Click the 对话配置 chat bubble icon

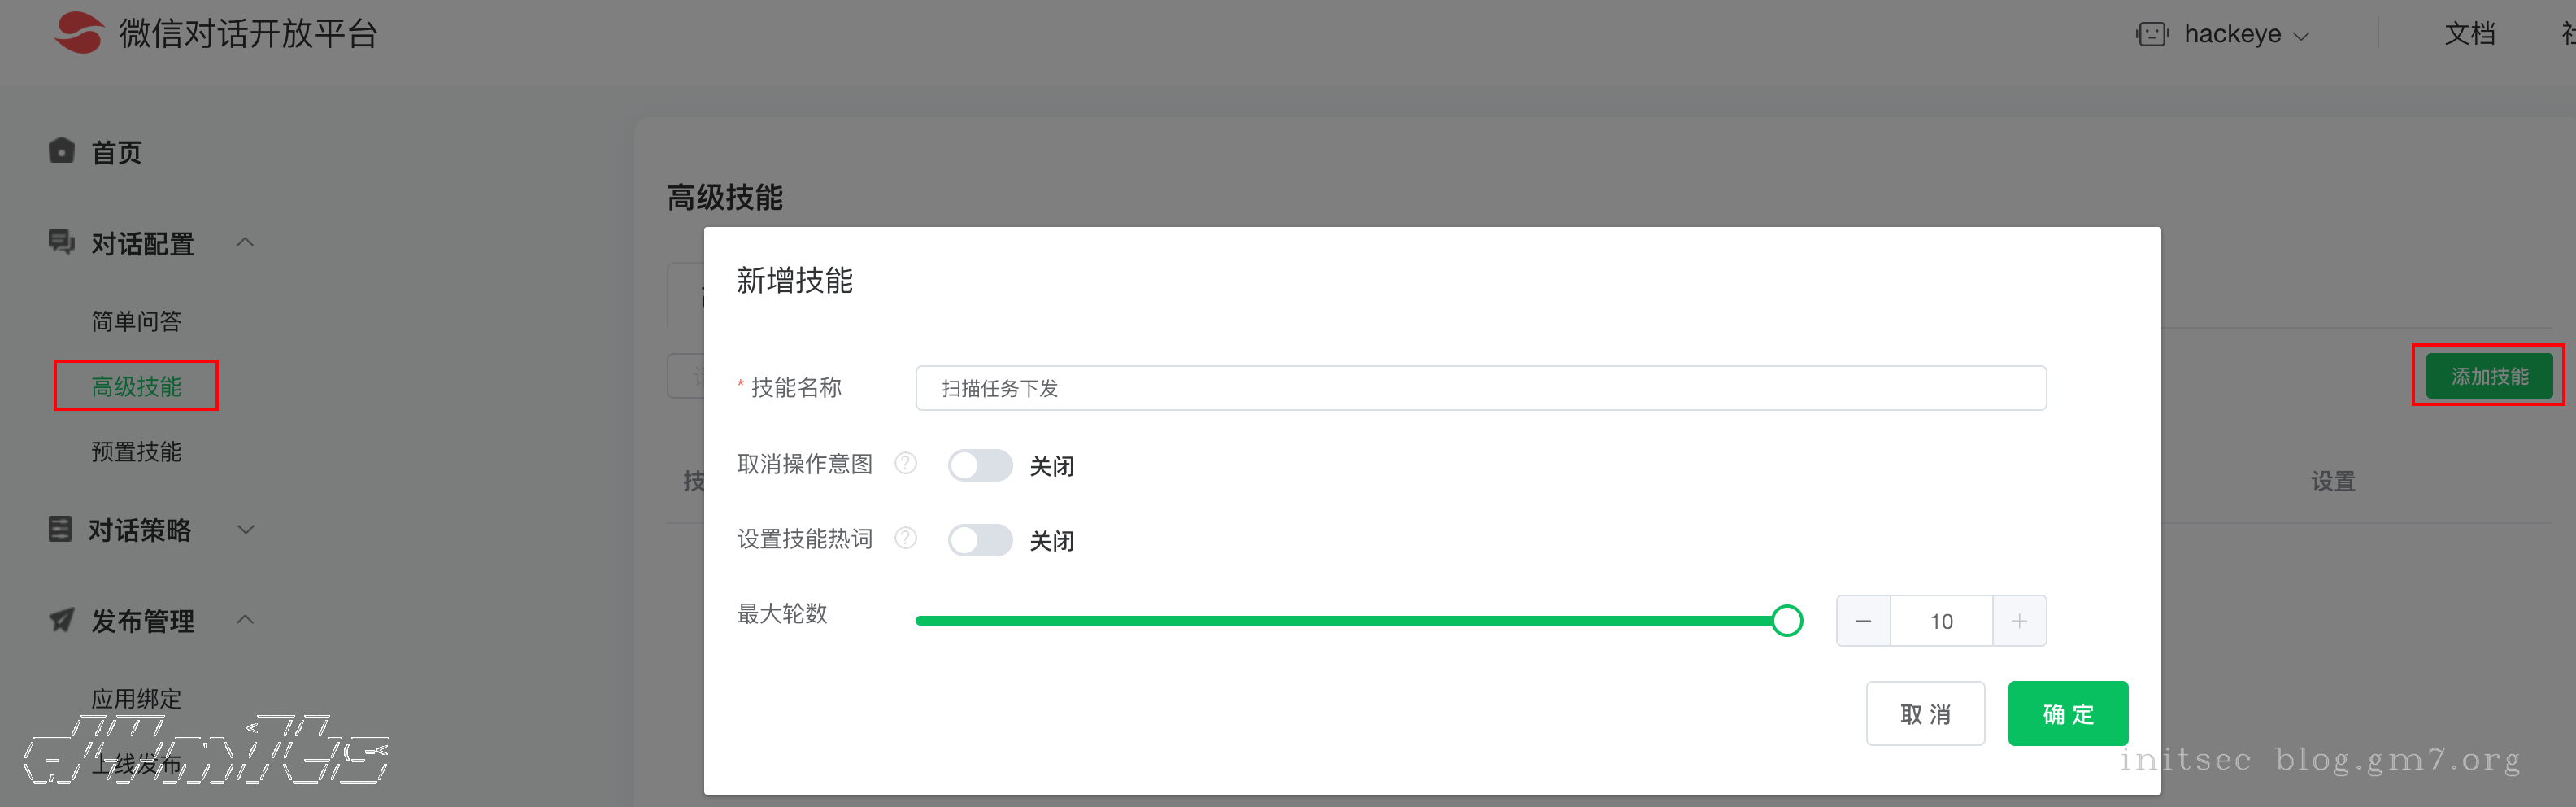pos(62,242)
